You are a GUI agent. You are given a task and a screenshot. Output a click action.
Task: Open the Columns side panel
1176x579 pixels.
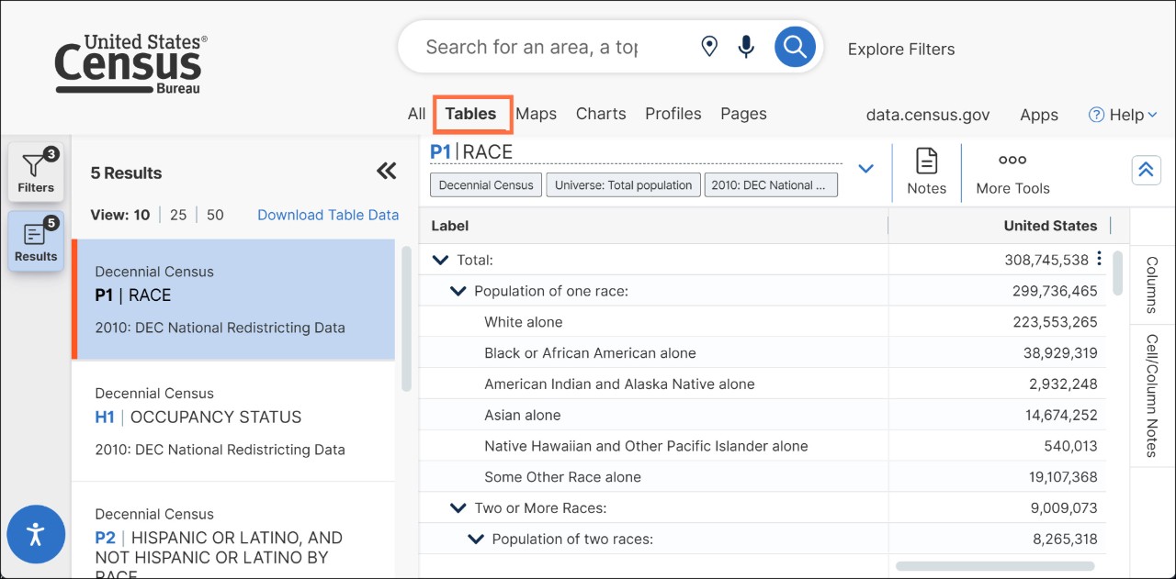1151,287
